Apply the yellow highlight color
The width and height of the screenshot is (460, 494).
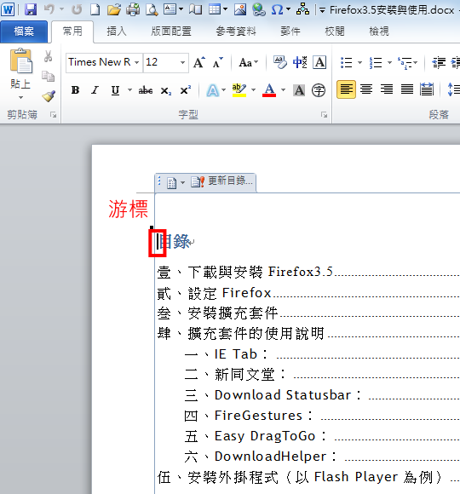pos(239,90)
